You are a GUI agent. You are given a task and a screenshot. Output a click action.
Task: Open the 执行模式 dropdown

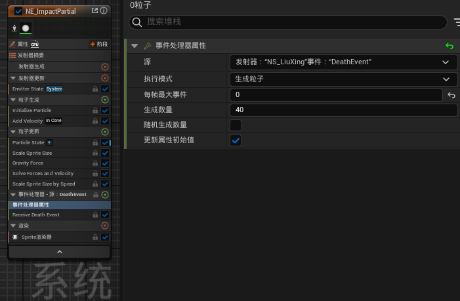[344, 79]
